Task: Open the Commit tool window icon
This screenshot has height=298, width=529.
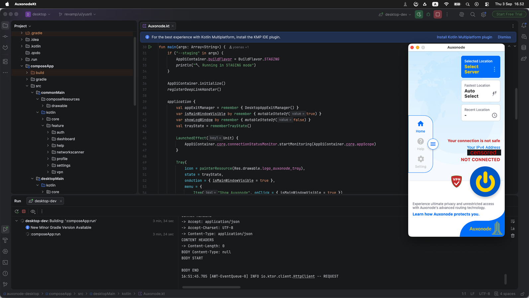Action: [5, 37]
